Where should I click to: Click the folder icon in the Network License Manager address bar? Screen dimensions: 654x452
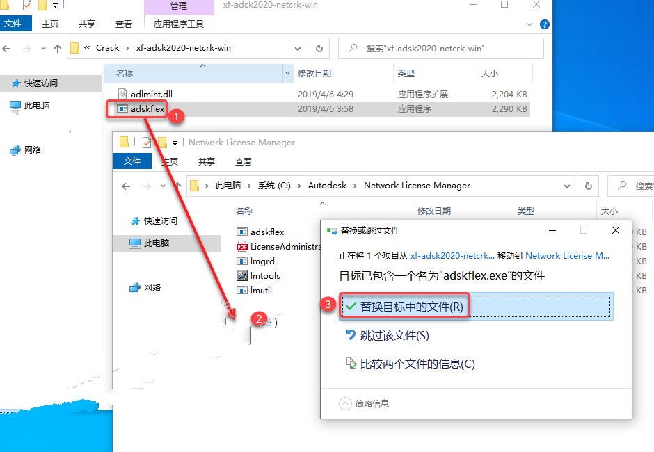coord(194,186)
